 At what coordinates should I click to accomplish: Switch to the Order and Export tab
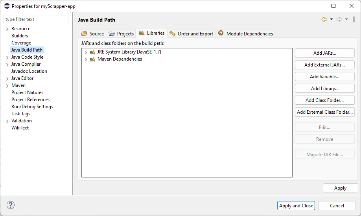[x=192, y=33]
